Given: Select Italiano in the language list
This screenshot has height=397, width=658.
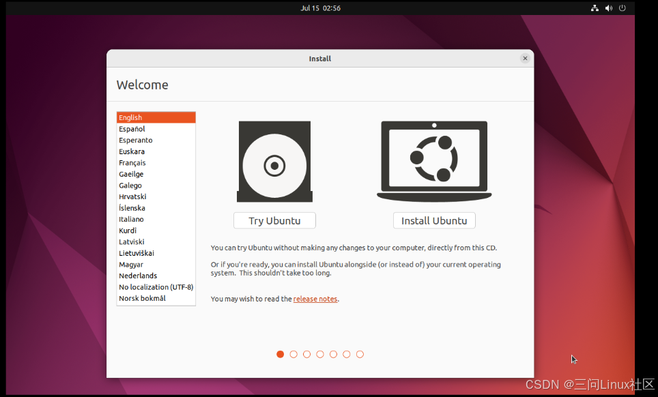Looking at the screenshot, I should click(156, 219).
